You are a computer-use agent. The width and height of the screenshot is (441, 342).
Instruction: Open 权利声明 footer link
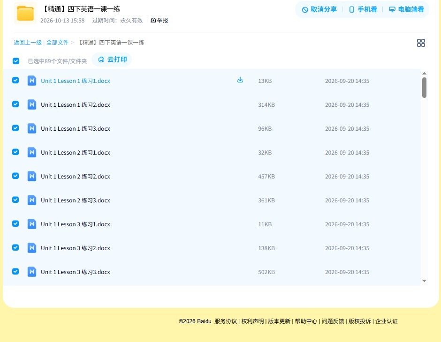252,321
